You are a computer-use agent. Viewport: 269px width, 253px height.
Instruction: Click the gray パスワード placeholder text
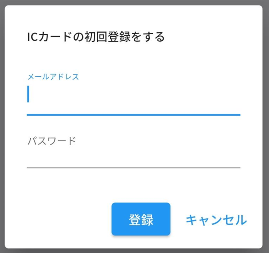click(x=52, y=141)
